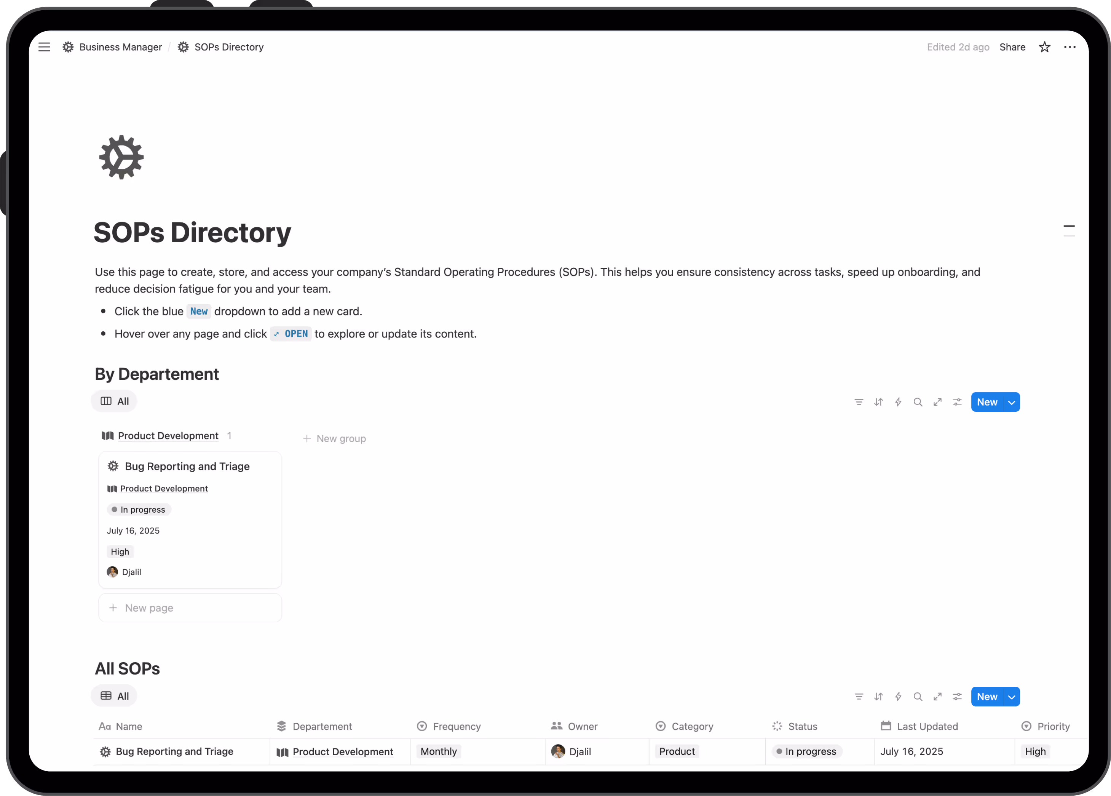Open view settings for By Departement board
Screen dimensions: 1111x796
coord(957,402)
